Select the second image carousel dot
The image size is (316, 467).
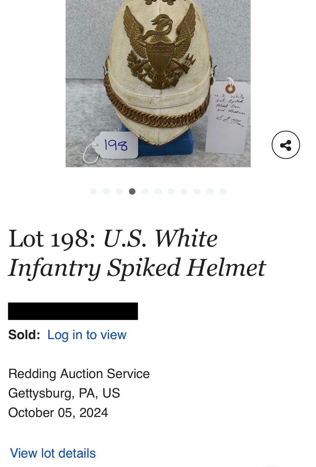pyautogui.click(x=106, y=191)
